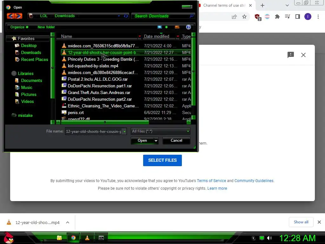Click the volume speaker tray icon
Image resolution: width=325 pixels, height=244 pixels.
[x=269, y=238]
